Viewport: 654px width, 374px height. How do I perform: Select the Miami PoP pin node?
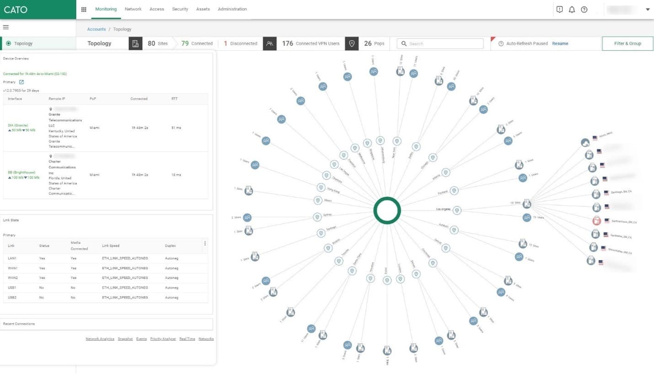(318, 201)
